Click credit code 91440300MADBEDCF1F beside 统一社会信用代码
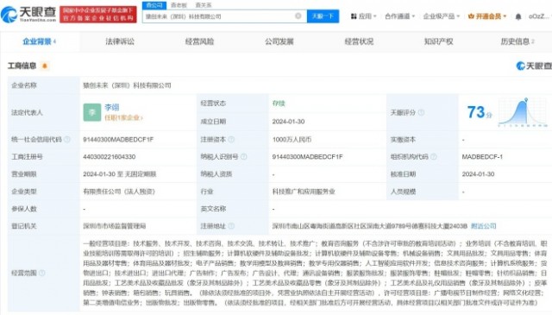 point(118,140)
